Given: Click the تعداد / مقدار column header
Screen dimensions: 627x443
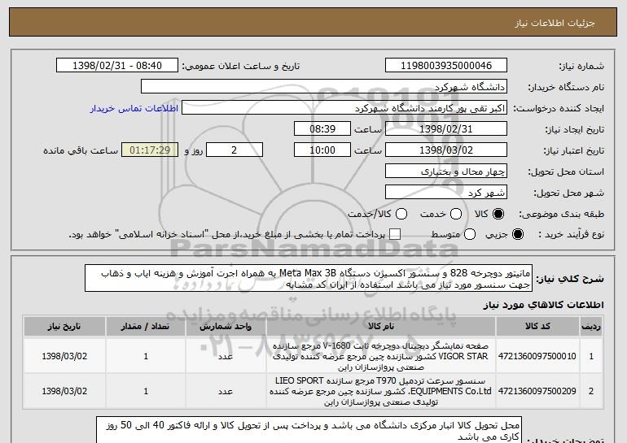Looking at the screenshot, I should (146, 327).
